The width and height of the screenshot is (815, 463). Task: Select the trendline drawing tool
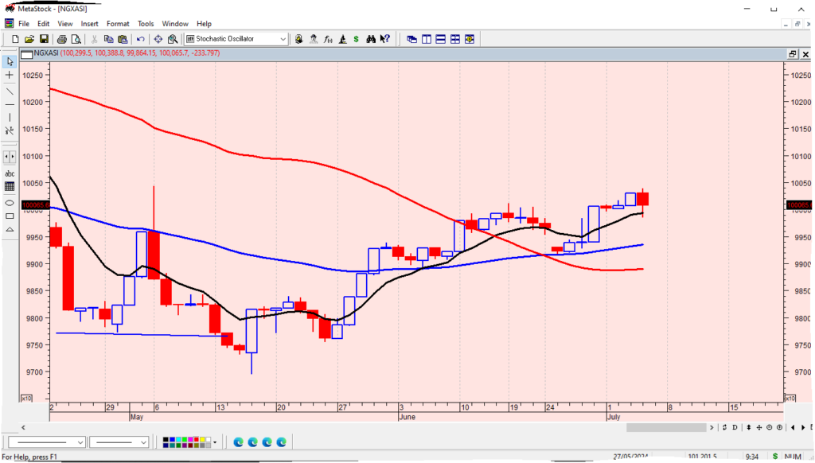[x=10, y=90]
